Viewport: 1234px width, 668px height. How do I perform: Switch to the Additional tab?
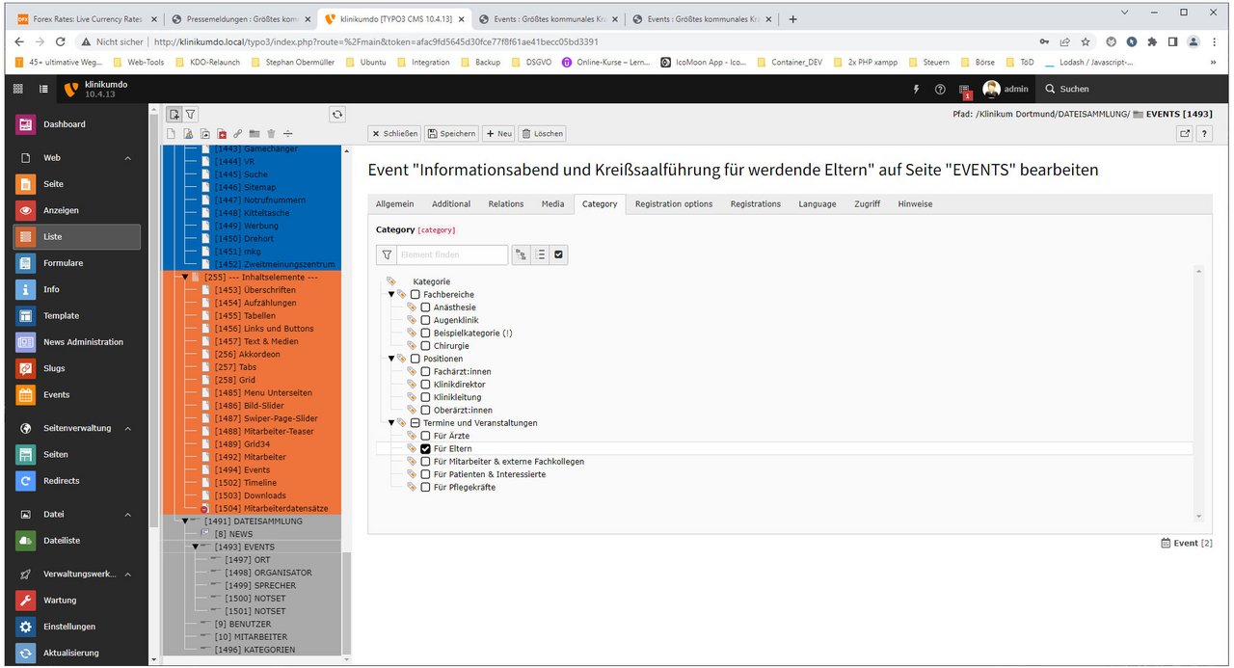(x=451, y=204)
